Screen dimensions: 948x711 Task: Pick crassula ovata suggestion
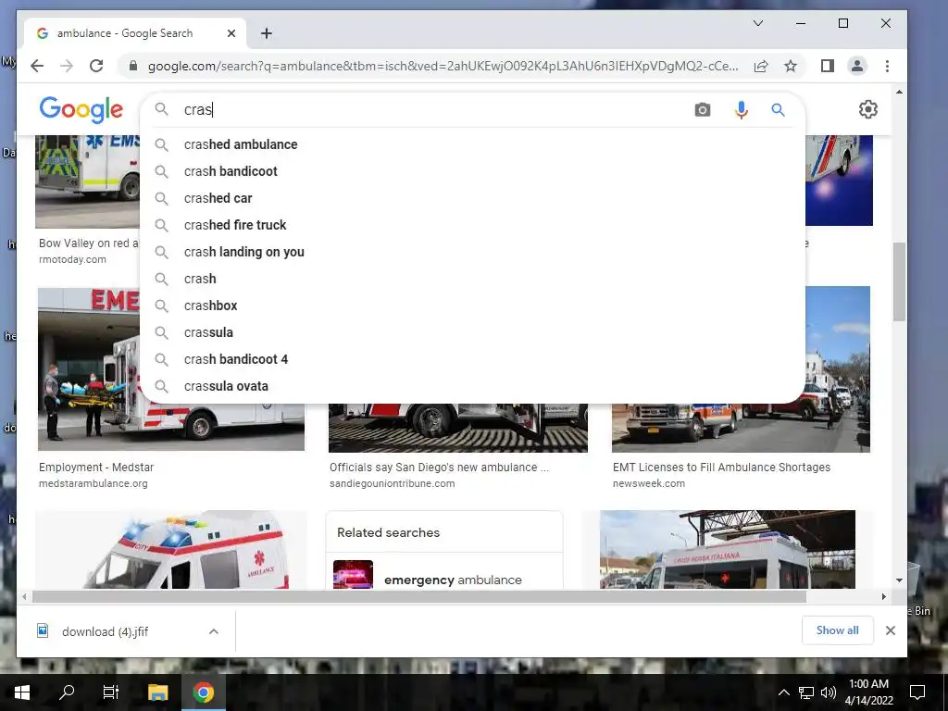(x=472, y=386)
